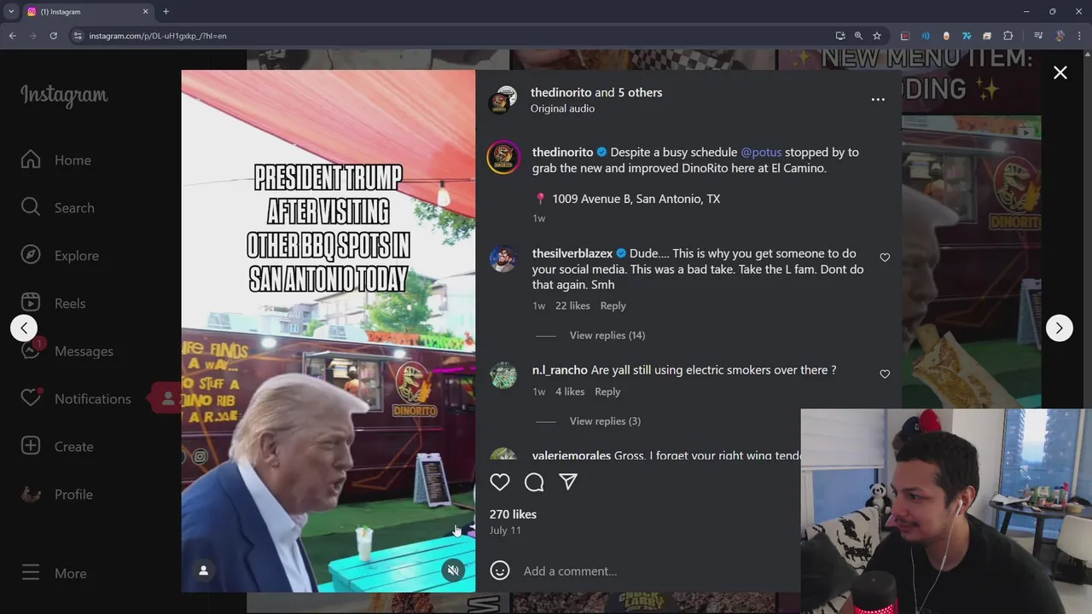Open the Extensions puzzle icon
Viewport: 1092px width, 614px height.
click(1008, 36)
